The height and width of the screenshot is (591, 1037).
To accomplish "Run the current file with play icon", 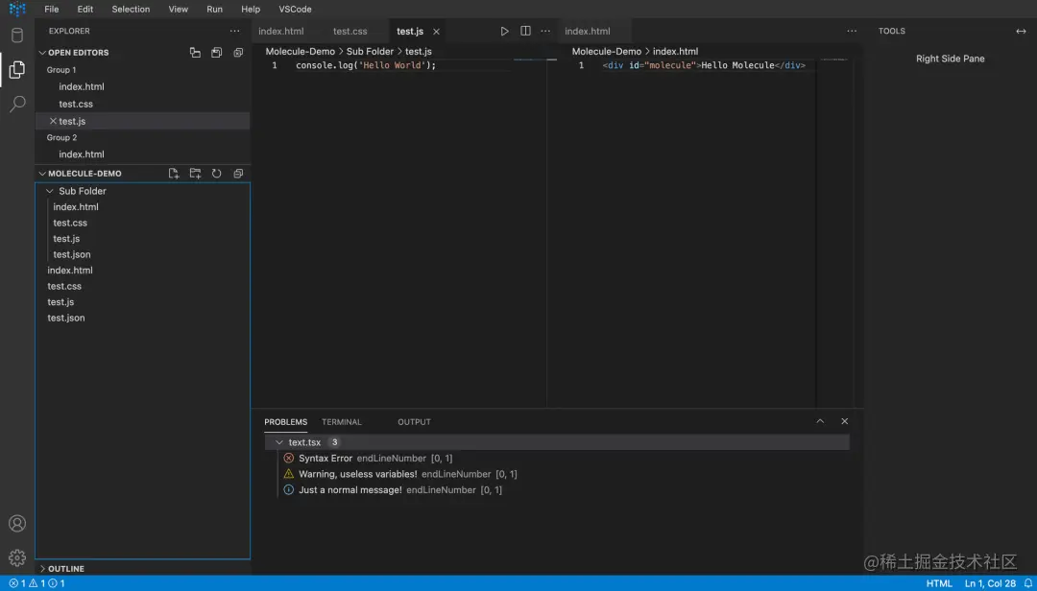I will click(x=505, y=31).
